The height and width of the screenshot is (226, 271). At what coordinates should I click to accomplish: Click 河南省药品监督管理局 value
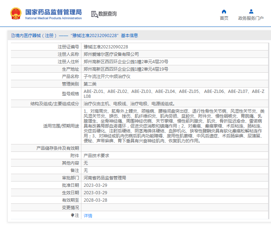coord(105,178)
